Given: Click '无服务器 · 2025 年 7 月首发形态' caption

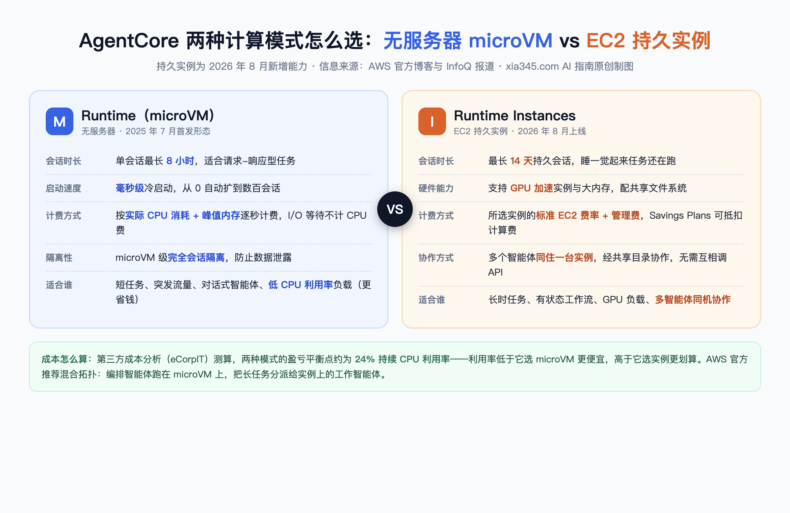Looking at the screenshot, I should 146,131.
